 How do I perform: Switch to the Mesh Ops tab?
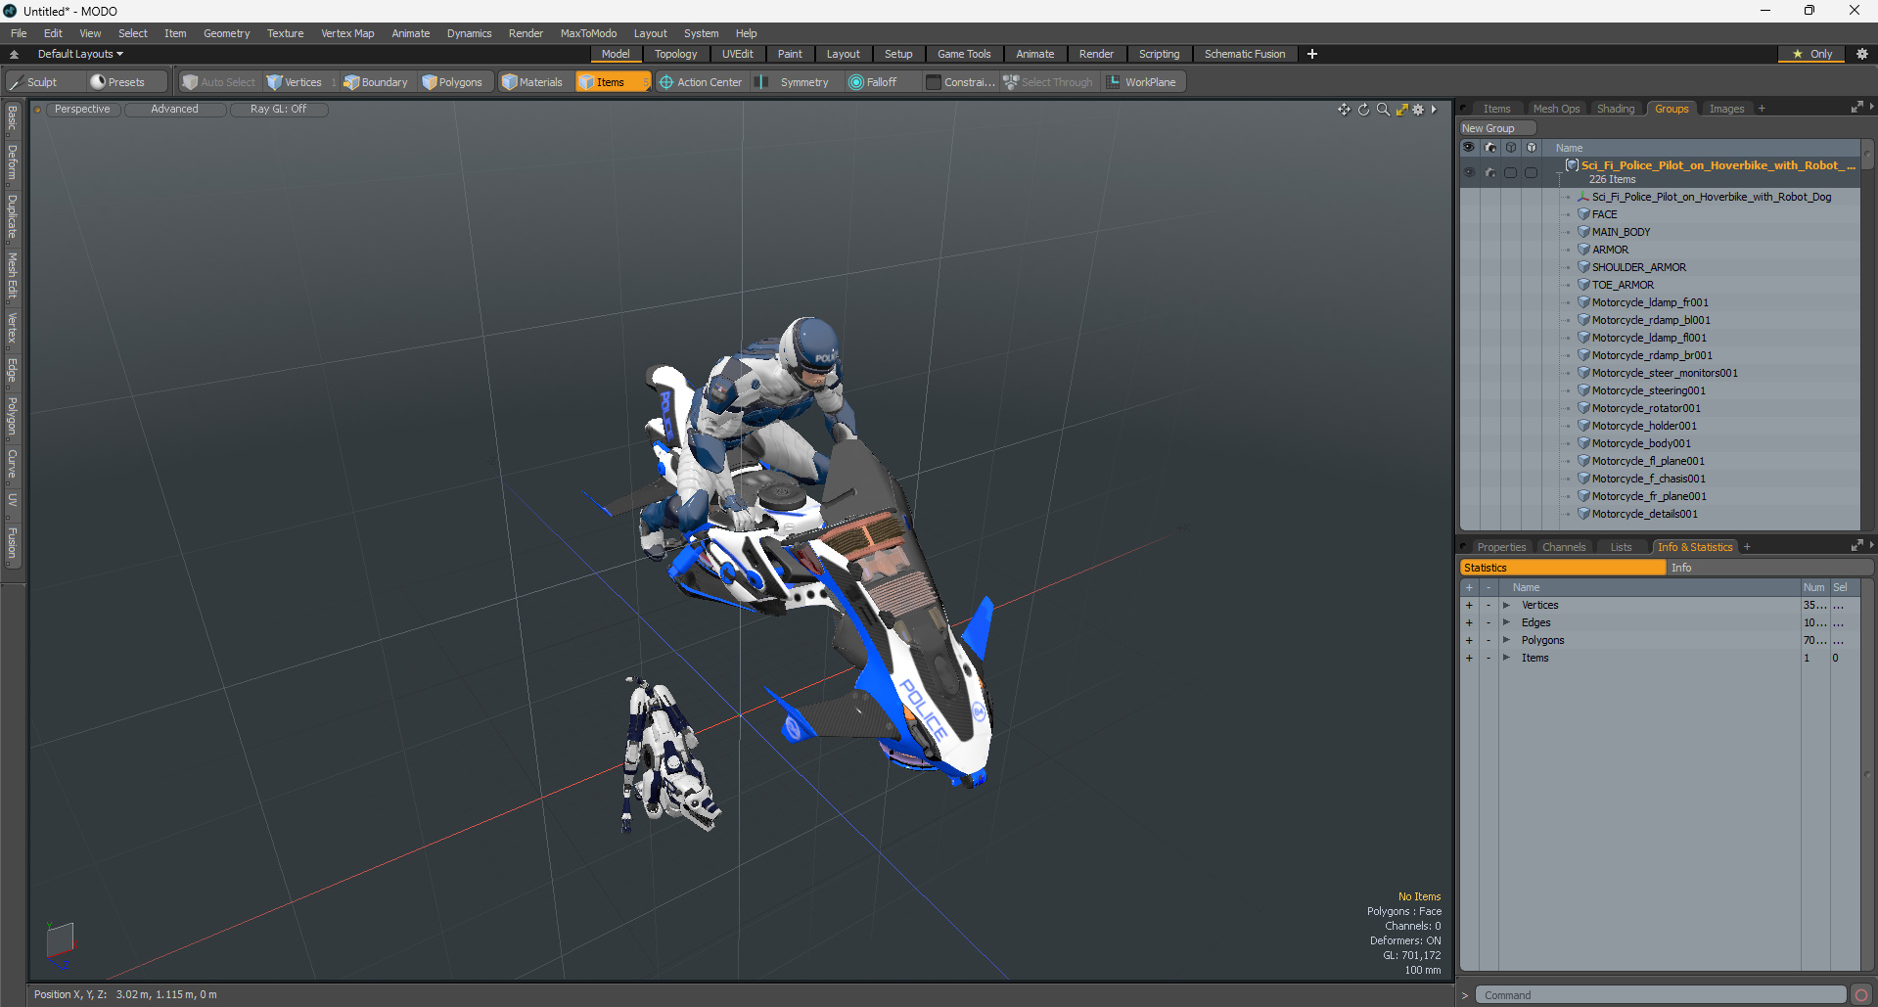pos(1556,109)
